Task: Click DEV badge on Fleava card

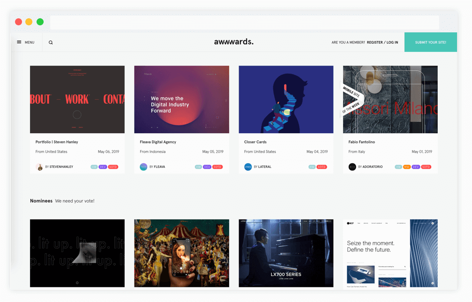Action: click(x=207, y=167)
